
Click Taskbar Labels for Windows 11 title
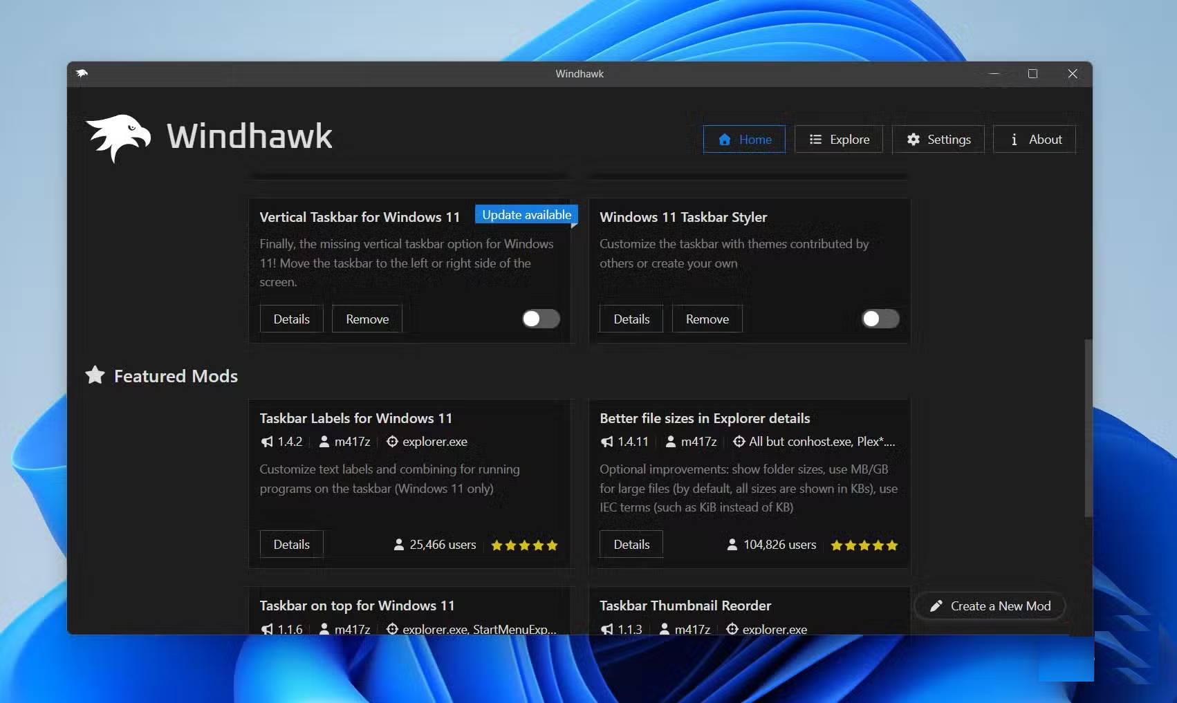(355, 418)
